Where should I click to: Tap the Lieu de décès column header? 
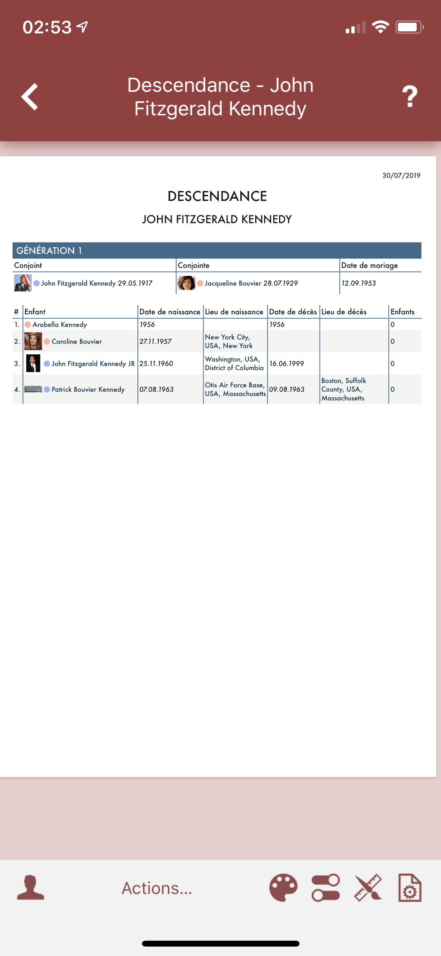pos(344,312)
